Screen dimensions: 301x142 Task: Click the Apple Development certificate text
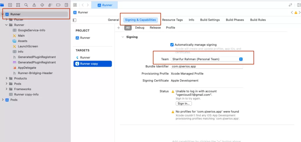point(185,81)
